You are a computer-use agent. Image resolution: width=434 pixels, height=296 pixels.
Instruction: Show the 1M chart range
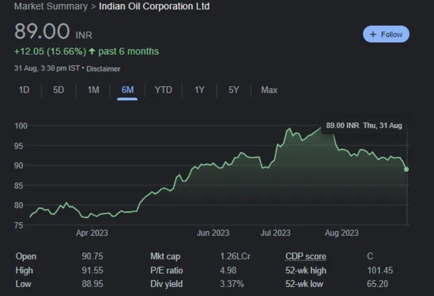click(x=93, y=90)
